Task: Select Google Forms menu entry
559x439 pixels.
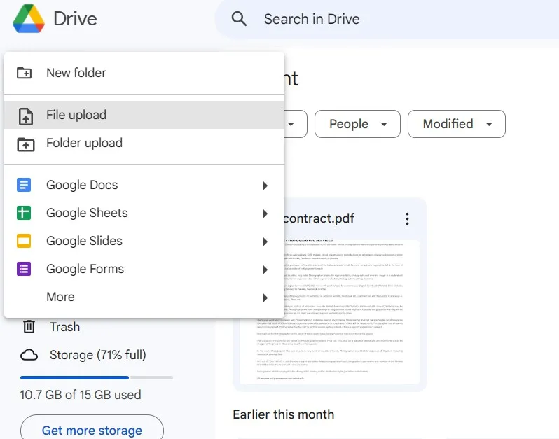Action: [x=144, y=269]
